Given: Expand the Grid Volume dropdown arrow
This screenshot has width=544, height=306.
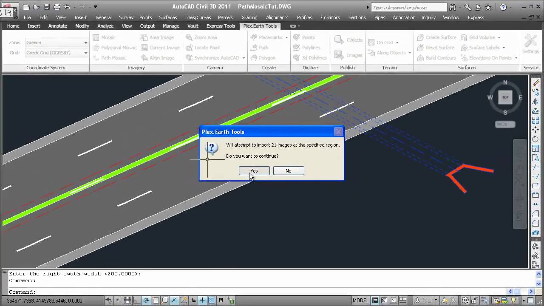Looking at the screenshot, I should [x=499, y=37].
